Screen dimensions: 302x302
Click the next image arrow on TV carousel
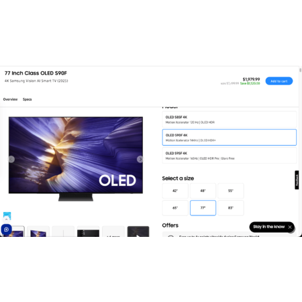pos(140,159)
